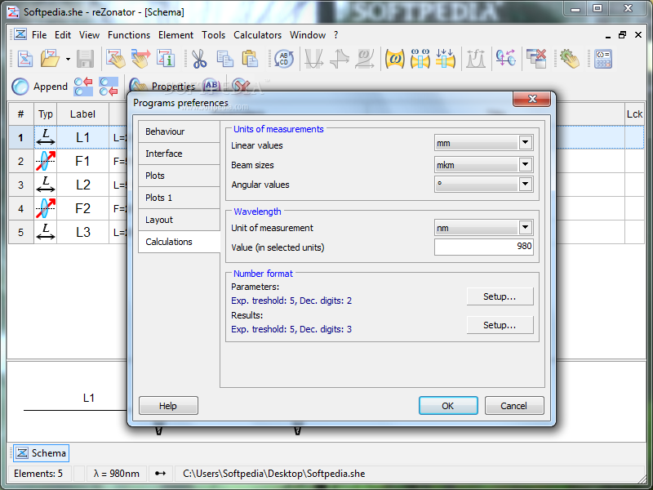Expand the Wavelength unit of measurement dropdown

(525, 228)
